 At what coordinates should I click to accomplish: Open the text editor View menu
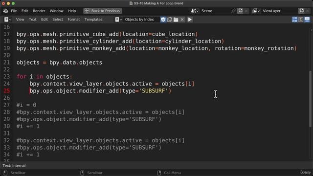click(20, 20)
